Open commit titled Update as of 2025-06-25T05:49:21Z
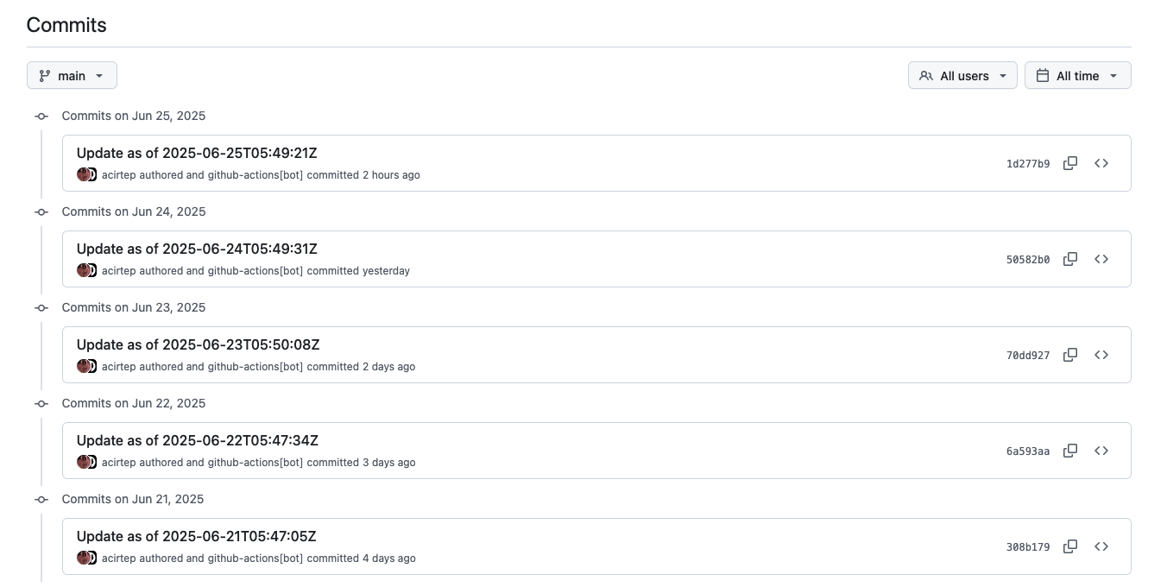 point(197,153)
